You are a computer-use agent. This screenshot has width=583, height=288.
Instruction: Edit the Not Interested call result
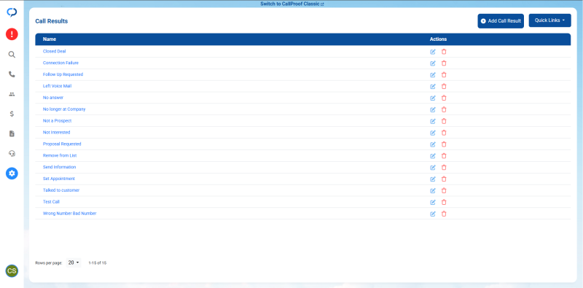click(433, 133)
